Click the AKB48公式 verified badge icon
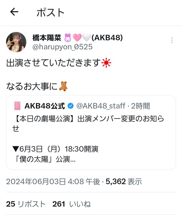Image resolution: width=182 pixels, height=215 pixels. [x=71, y=106]
